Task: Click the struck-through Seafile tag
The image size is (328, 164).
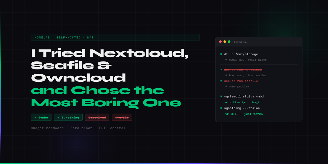Action: [x=122, y=117]
